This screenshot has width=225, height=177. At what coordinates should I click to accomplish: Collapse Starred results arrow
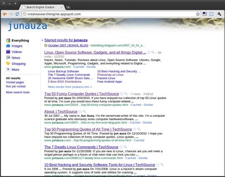click(x=42, y=40)
